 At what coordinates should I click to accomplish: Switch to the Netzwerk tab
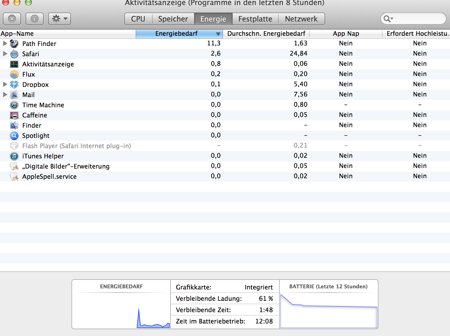[x=301, y=19]
